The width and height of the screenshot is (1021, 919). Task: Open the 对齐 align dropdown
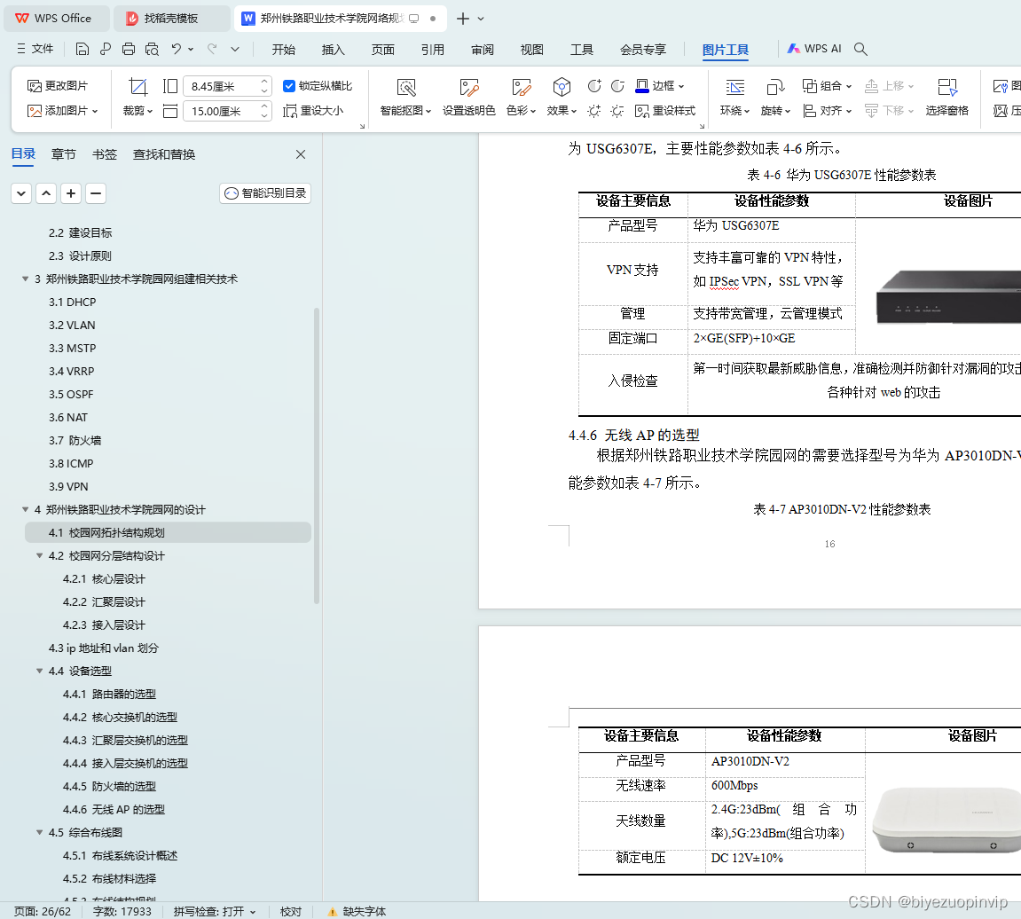[827, 111]
